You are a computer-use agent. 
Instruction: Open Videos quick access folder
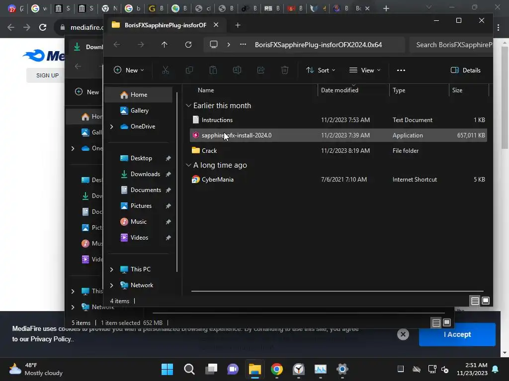139,238
